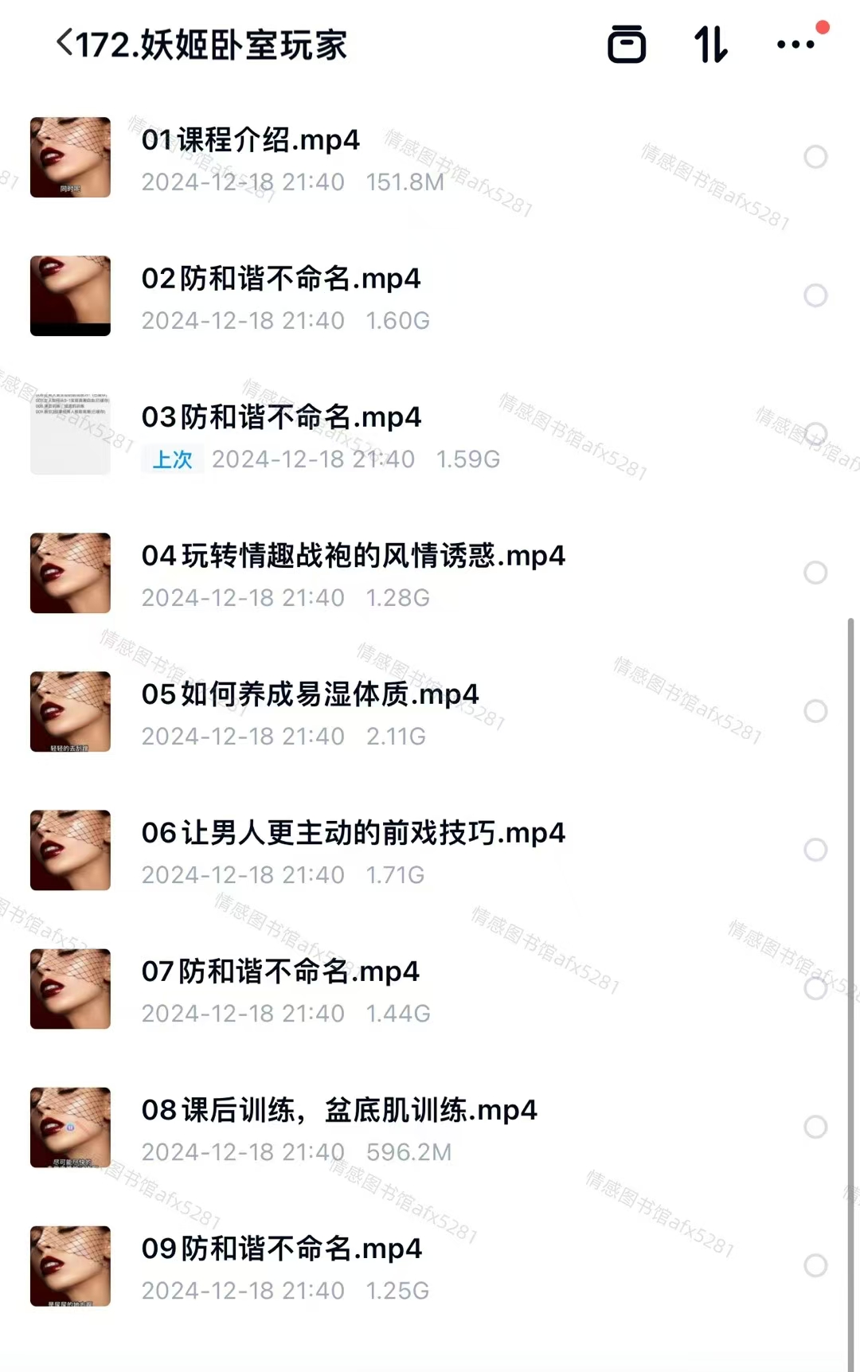
Task: Open the file 06让男人更主动的前戏技巧.mp4
Action: click(353, 833)
